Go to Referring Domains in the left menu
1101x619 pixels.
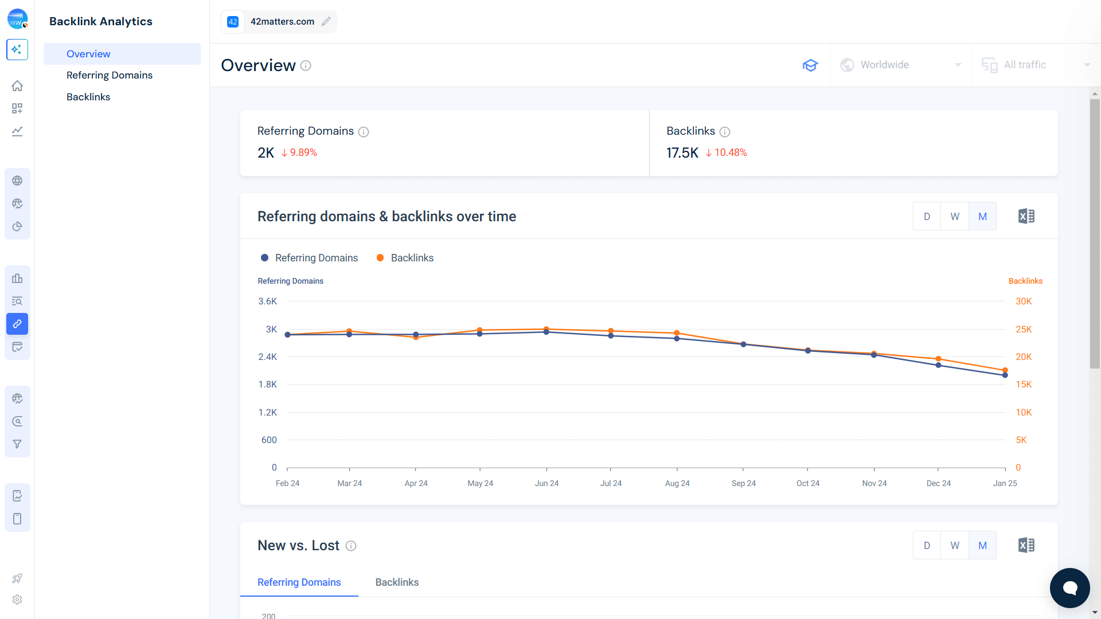[109, 75]
